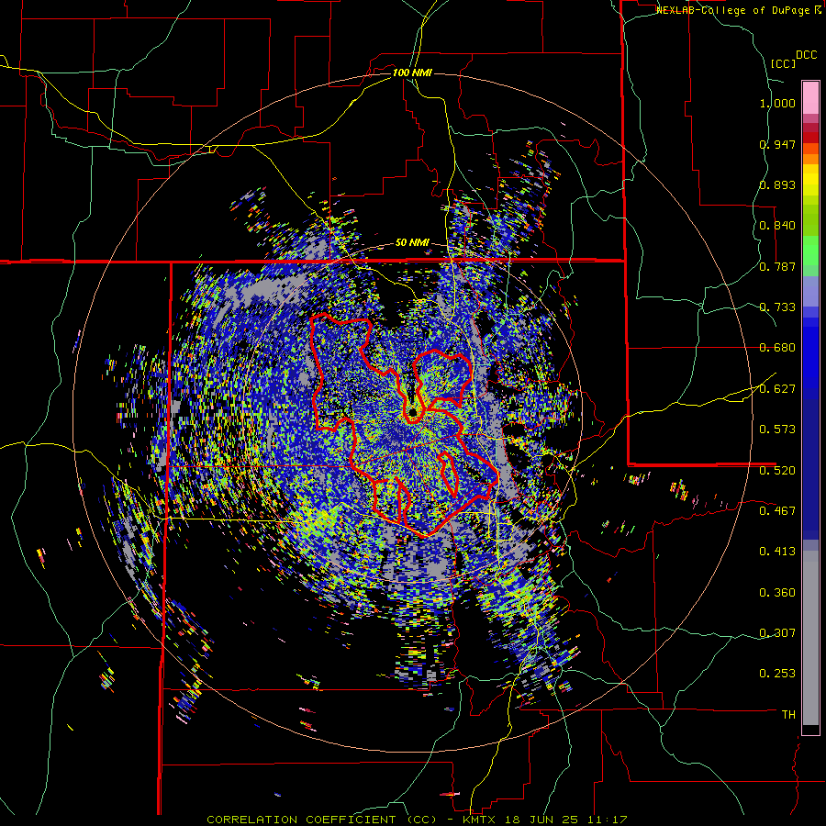Click the CORRELATION COEFFICIENT (CC) caption

322,820
